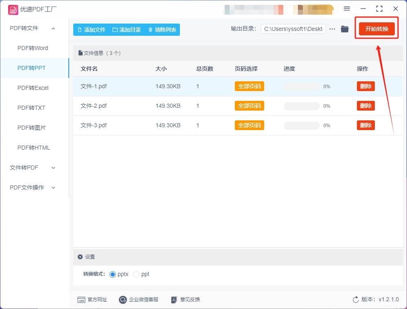Click the progress bar of 文件-1.pdf
407x309 pixels.
click(301, 86)
